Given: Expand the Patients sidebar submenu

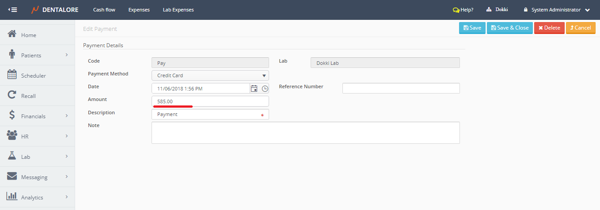Looking at the screenshot, I should tap(67, 55).
